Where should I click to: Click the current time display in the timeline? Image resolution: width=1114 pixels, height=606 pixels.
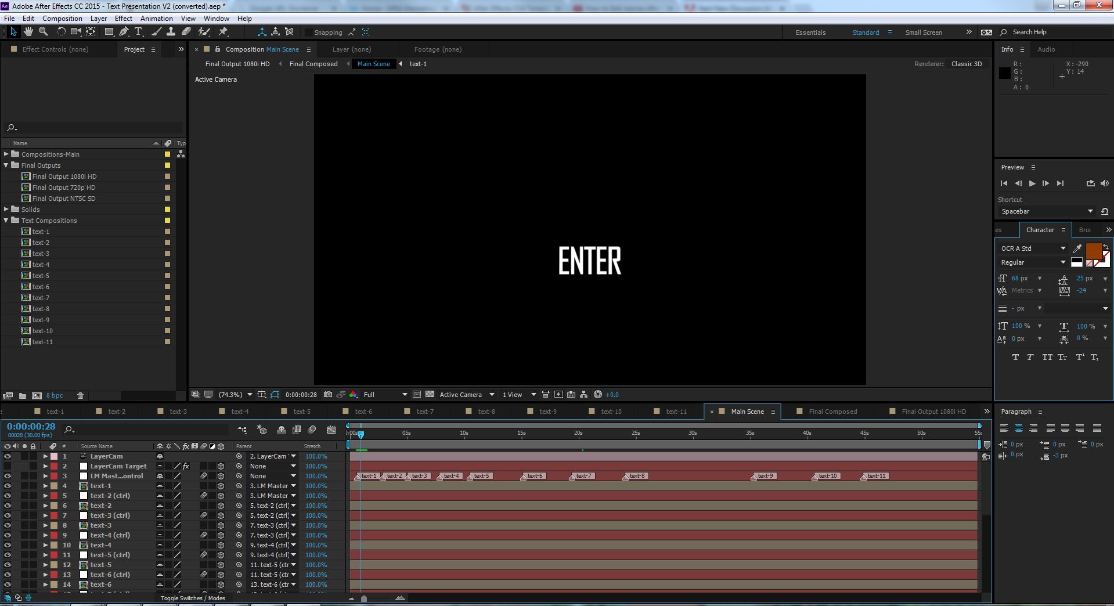click(x=30, y=427)
